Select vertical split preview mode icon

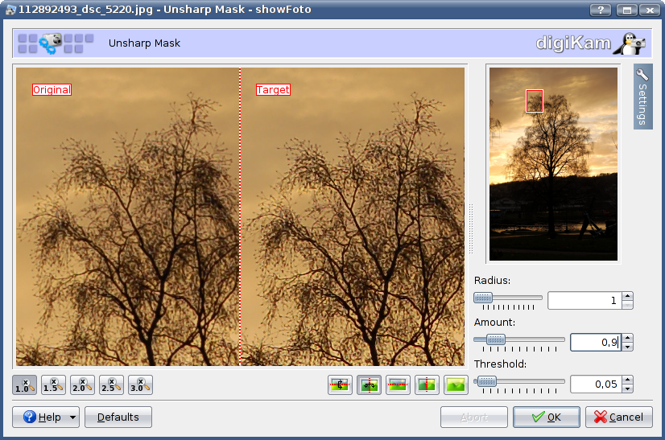pos(427,384)
